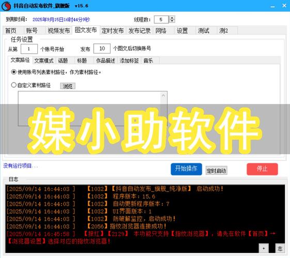Click the app logo icon in title bar
The image size is (290, 258).
(x=6, y=6)
